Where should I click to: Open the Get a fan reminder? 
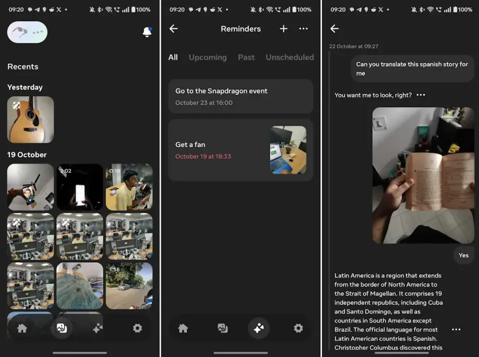[x=240, y=150]
